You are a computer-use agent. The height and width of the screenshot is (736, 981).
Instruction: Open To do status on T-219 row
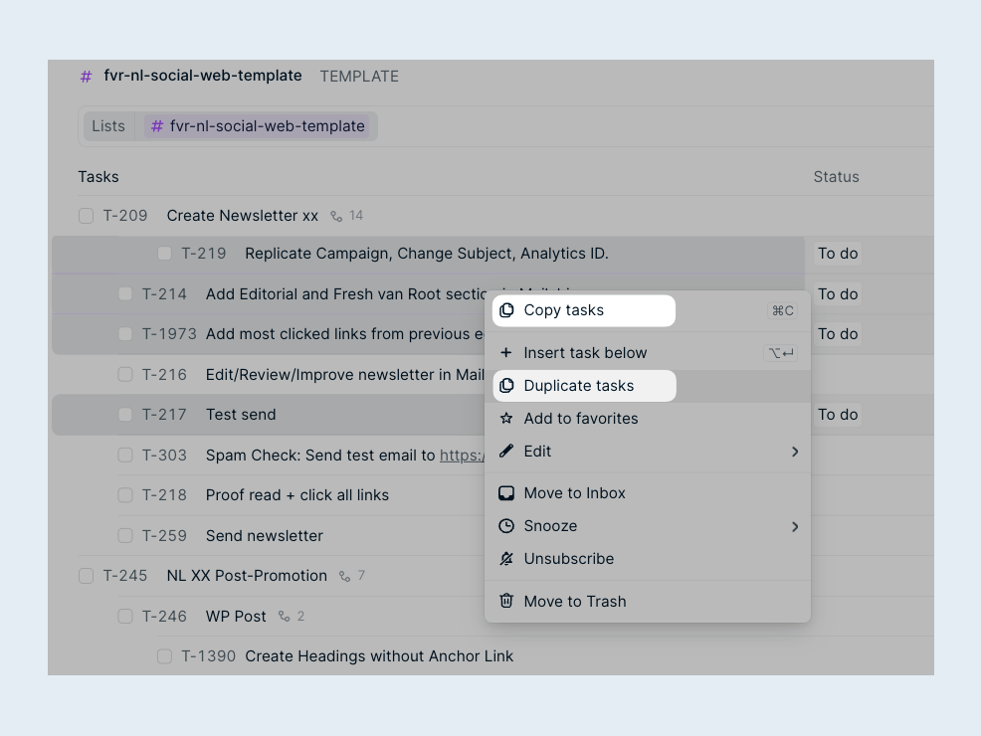(837, 254)
